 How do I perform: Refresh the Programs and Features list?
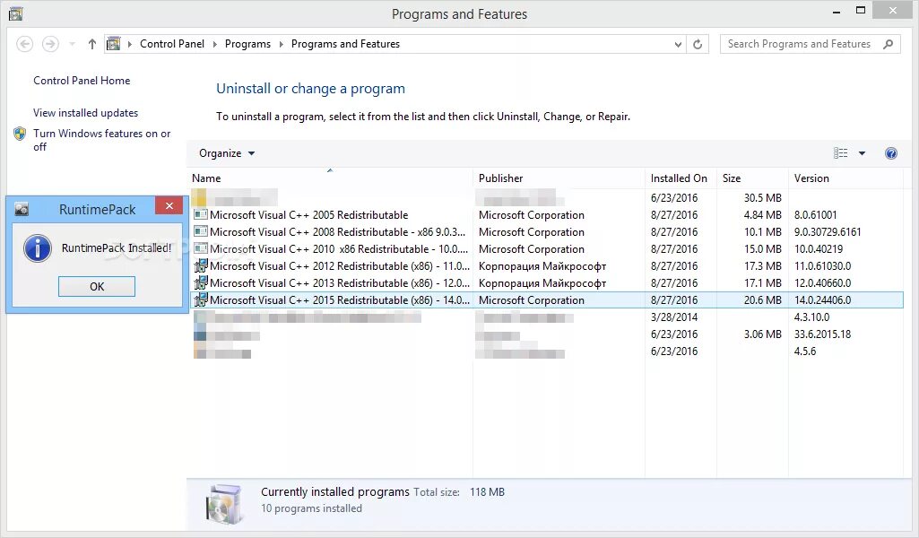(698, 45)
